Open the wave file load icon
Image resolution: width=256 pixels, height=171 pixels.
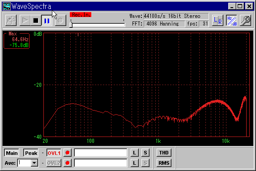(x=11, y=21)
